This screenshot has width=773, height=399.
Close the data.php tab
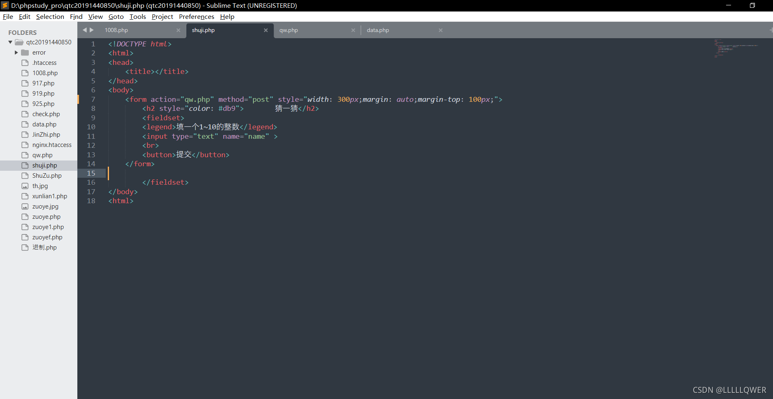click(x=441, y=30)
